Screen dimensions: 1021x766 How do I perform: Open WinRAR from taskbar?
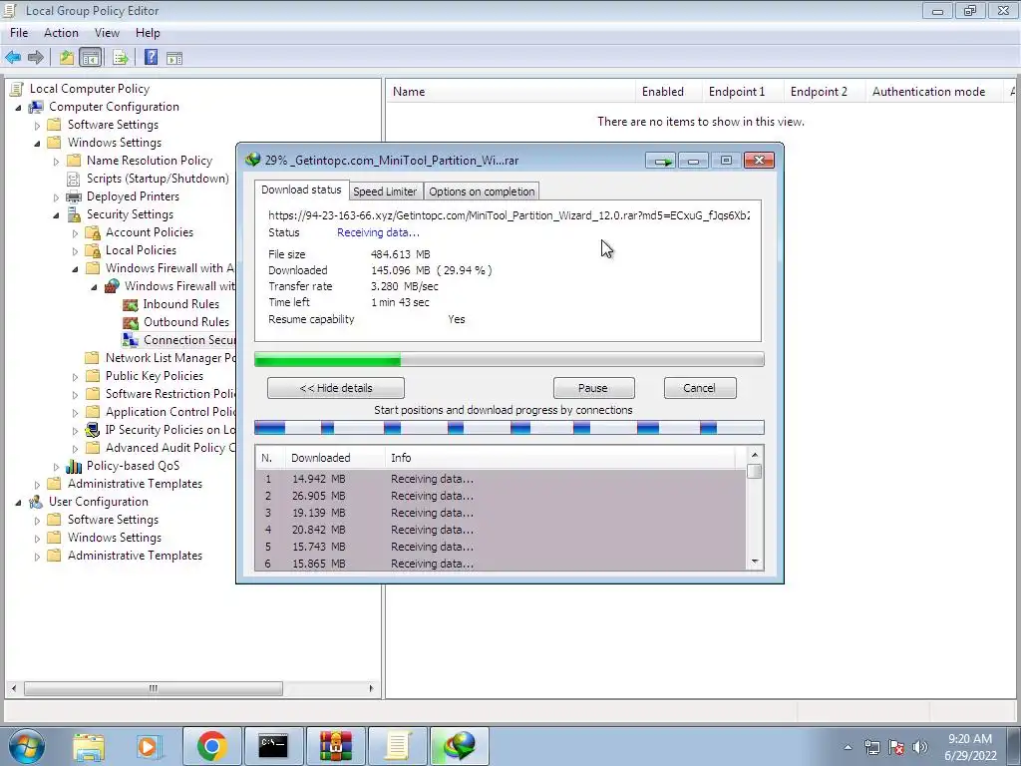pos(336,746)
